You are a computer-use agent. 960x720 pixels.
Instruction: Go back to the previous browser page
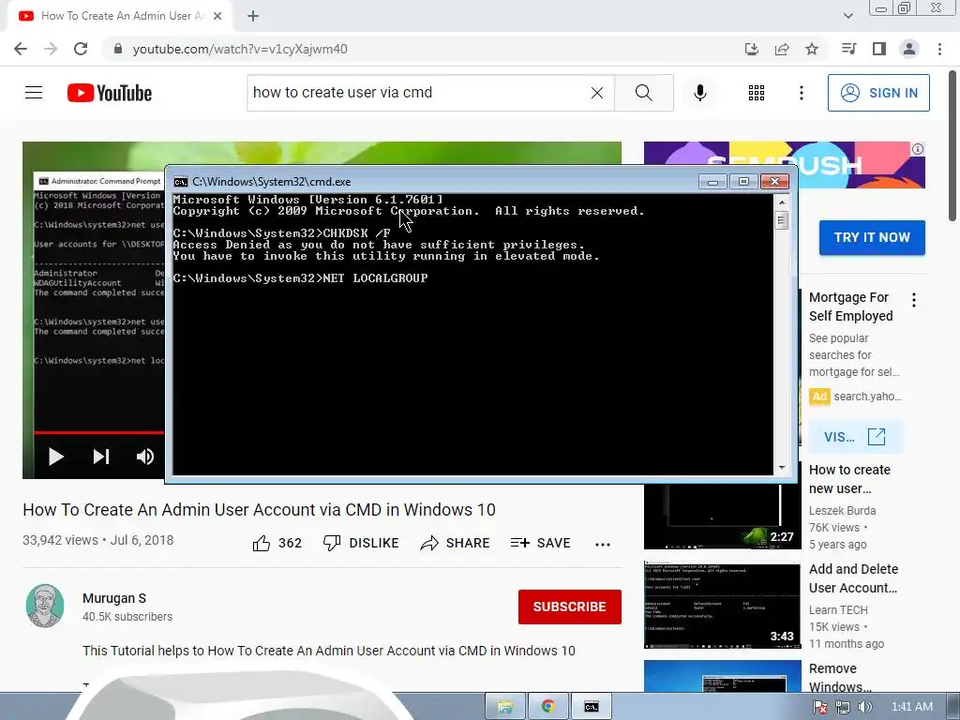[21, 49]
